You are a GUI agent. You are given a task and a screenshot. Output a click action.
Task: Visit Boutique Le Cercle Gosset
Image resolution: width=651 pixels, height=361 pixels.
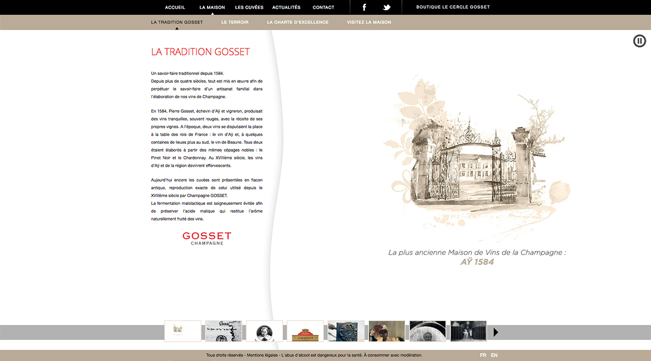coord(453,7)
